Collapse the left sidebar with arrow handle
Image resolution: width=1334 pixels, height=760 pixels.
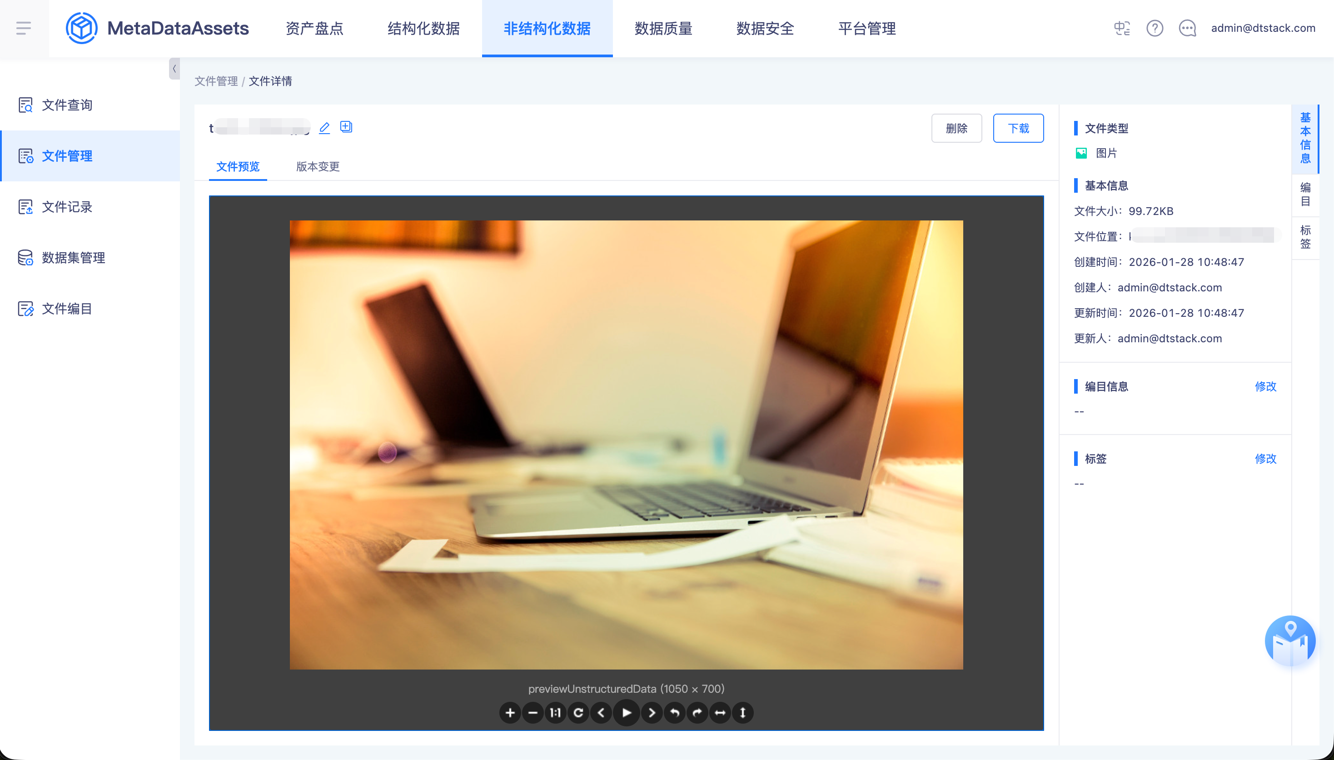[174, 68]
